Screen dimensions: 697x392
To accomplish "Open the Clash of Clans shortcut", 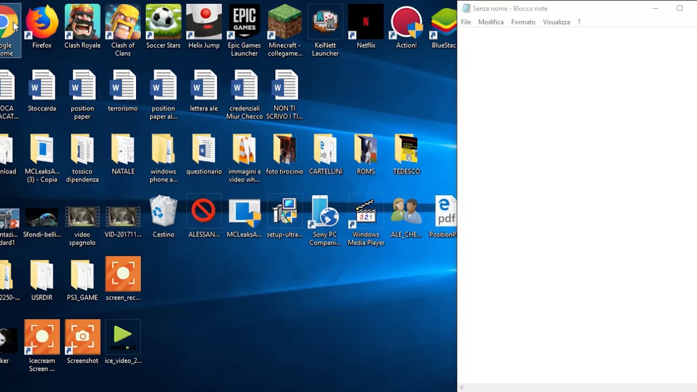I will click(x=123, y=30).
